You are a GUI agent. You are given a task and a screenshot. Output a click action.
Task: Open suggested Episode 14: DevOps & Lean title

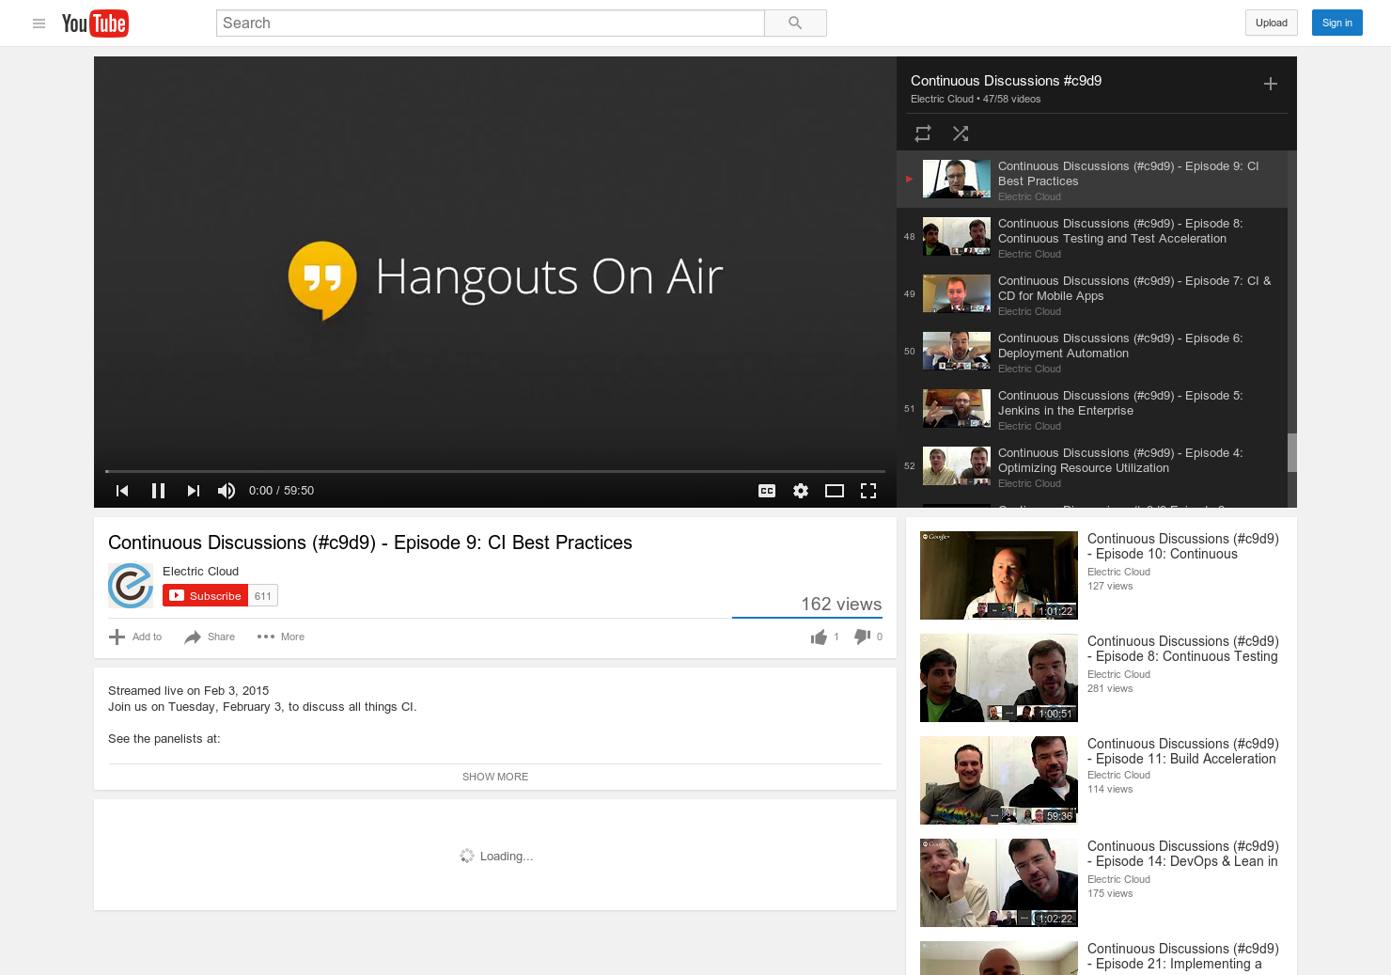point(1182,854)
